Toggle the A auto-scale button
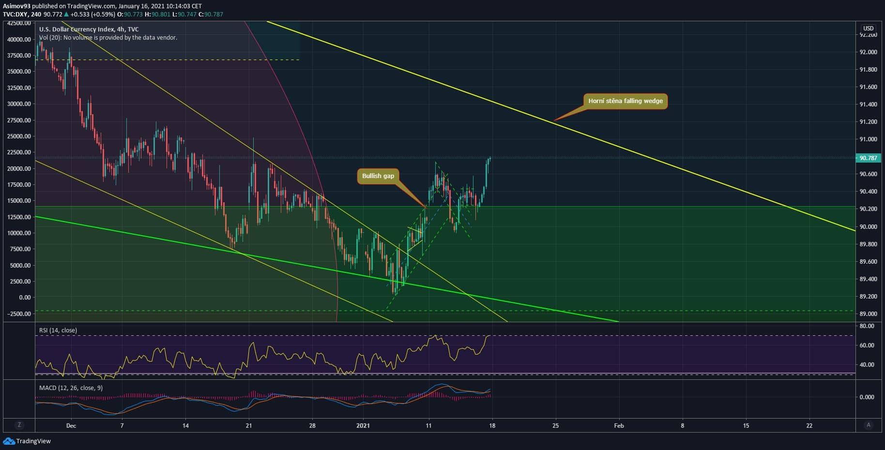This screenshot has width=885, height=450. [x=869, y=425]
